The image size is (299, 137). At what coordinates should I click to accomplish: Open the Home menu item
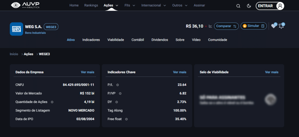[74, 5]
